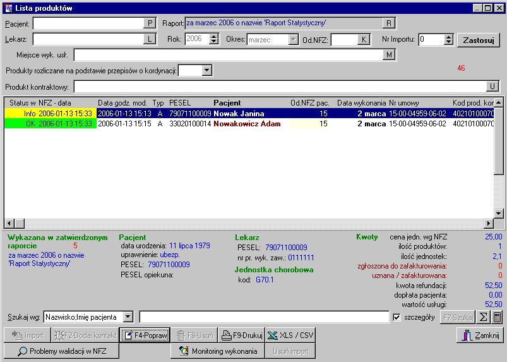Open report picker with R button

[389, 23]
